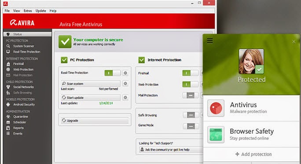Minimize the Avira window
This screenshot has width=301, height=164.
(x=192, y=3)
